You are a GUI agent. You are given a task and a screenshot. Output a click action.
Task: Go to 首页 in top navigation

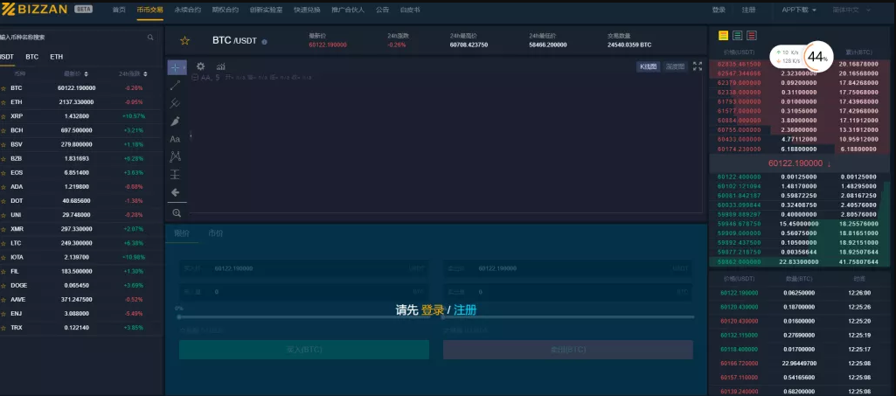click(x=119, y=10)
